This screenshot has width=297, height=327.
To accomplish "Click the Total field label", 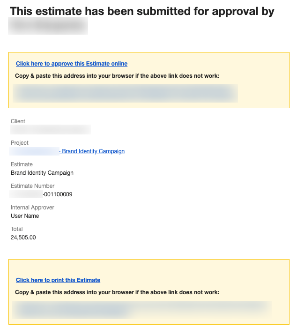I will click(x=17, y=229).
